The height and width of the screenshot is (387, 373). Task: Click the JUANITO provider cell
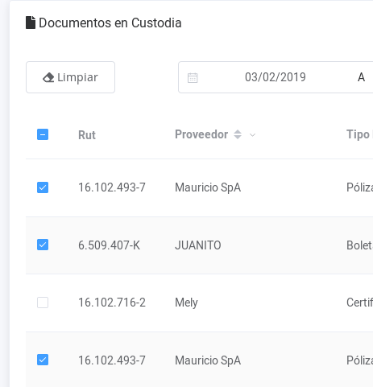pyautogui.click(x=198, y=245)
